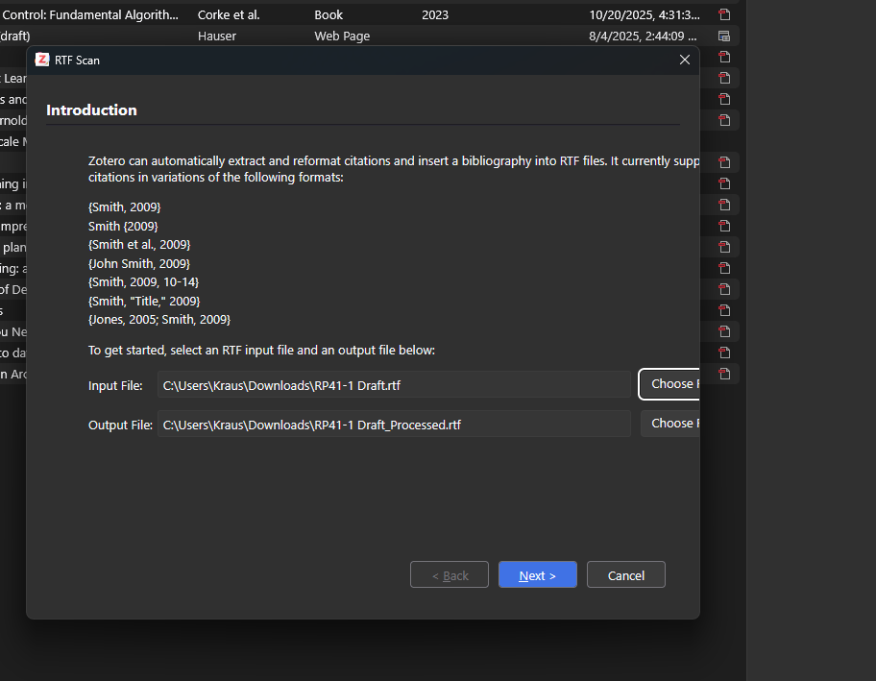This screenshot has height=681, width=876.
Task: Click the PDF icon in the row showing 'n Arc'
Action: pyautogui.click(x=724, y=374)
